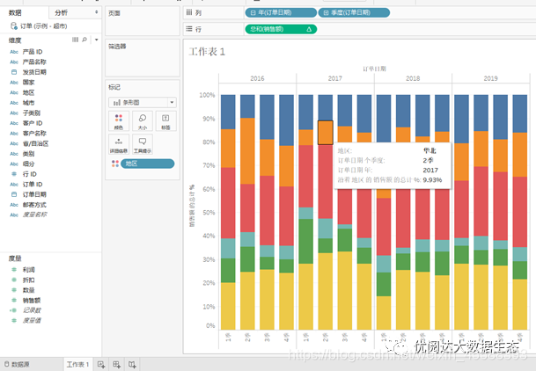Select the 省/自治区 dimension
The width and height of the screenshot is (536, 371).
click(x=35, y=143)
